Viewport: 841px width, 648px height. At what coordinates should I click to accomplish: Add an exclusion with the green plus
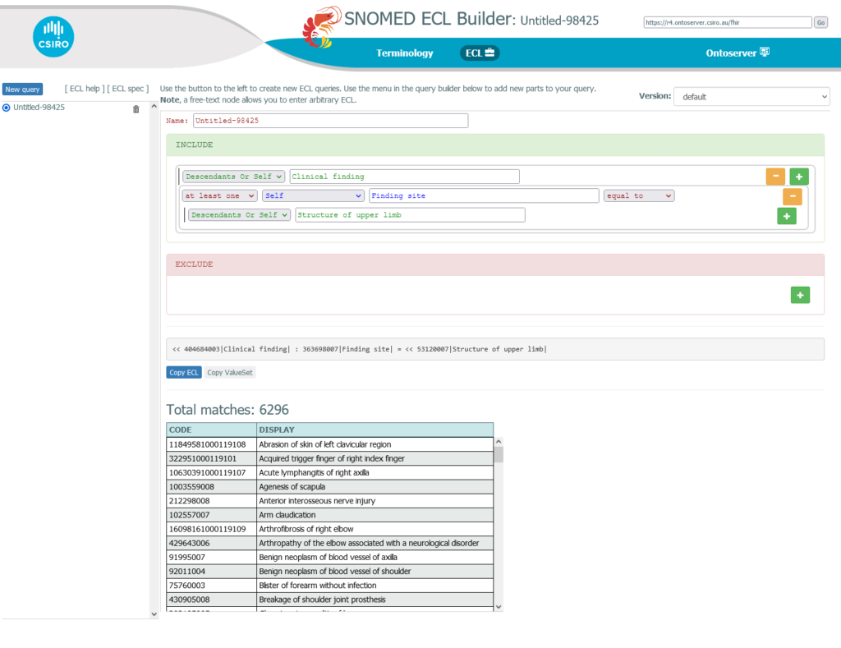point(800,295)
